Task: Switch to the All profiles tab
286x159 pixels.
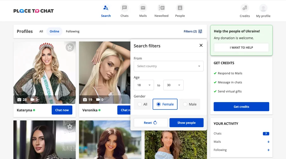Action: coord(41,31)
